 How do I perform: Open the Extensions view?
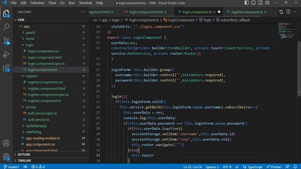(x=6, y=68)
